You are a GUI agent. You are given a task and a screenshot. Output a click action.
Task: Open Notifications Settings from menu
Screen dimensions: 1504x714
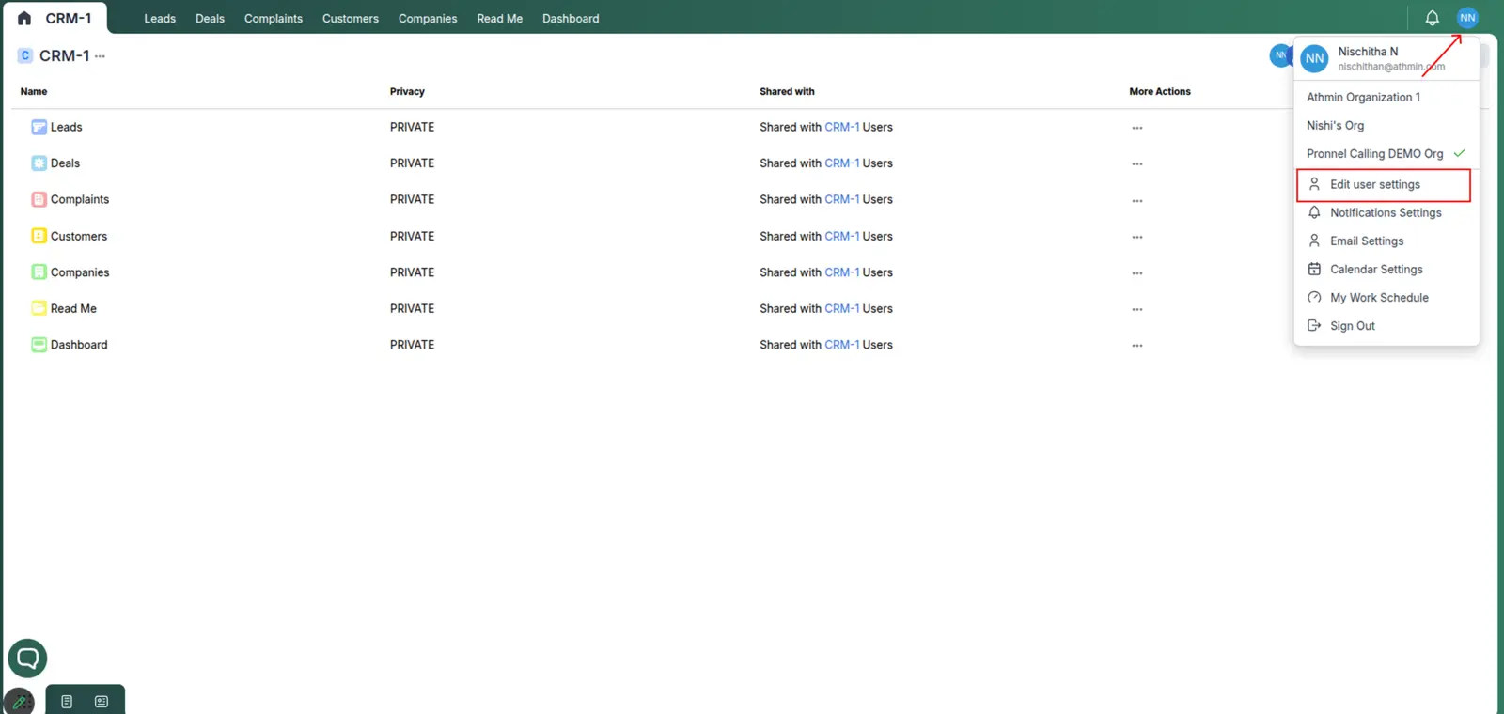tap(1385, 213)
